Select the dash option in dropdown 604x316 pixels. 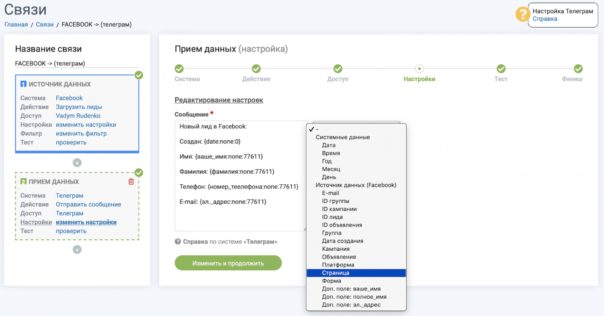pyautogui.click(x=356, y=129)
